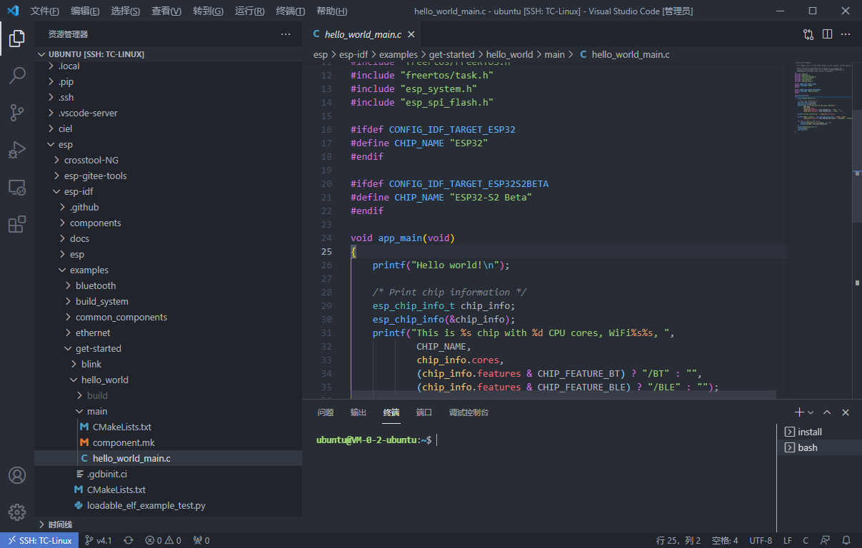Viewport: 862px width, 548px height.
Task: Collapse the examples folder
Action: tap(168, 270)
